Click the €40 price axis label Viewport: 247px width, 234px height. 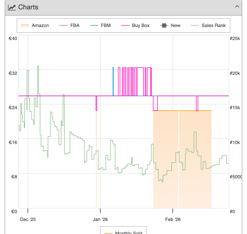pyautogui.click(x=13, y=38)
